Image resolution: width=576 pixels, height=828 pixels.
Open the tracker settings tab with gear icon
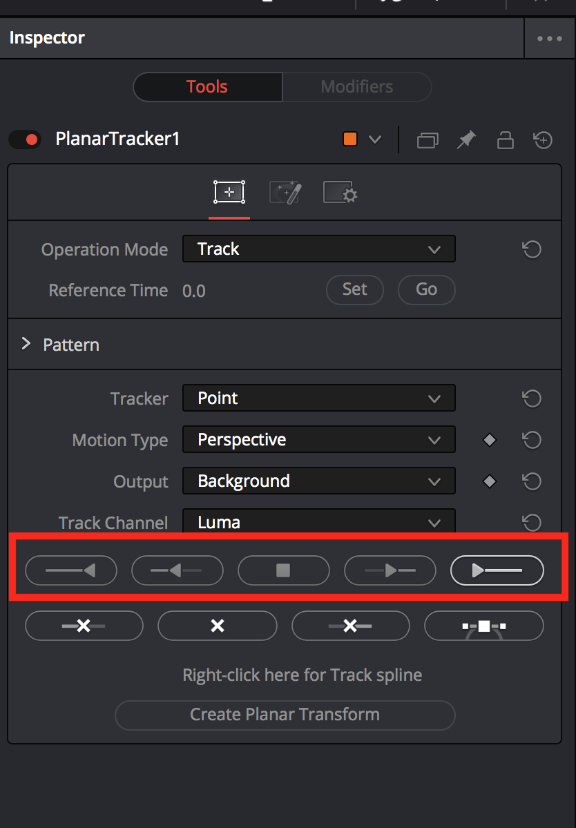pos(340,192)
